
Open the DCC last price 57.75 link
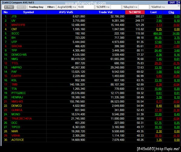click(x=158, y=123)
